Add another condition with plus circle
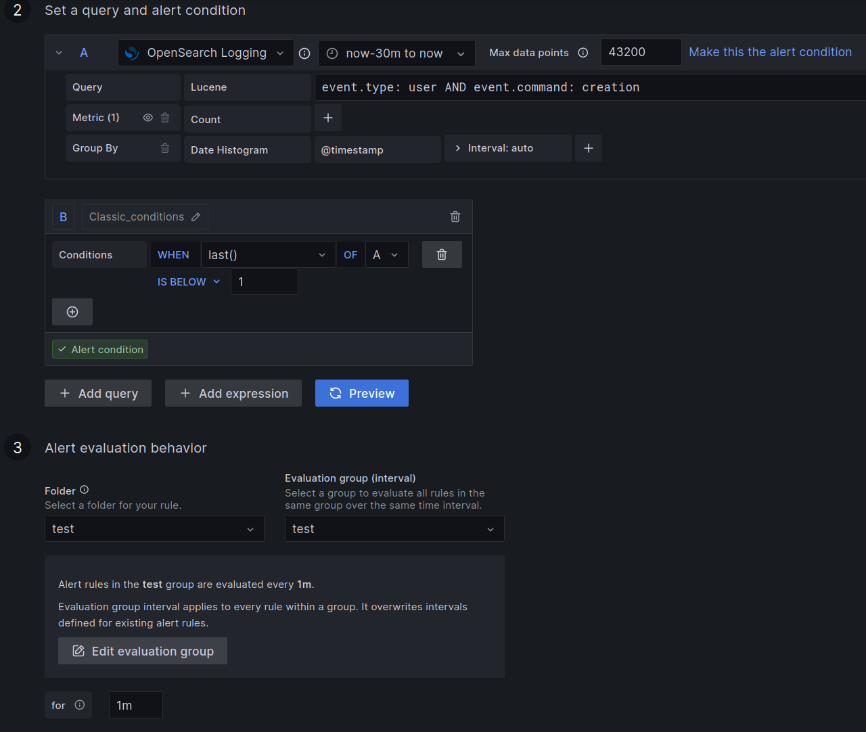 pos(72,312)
